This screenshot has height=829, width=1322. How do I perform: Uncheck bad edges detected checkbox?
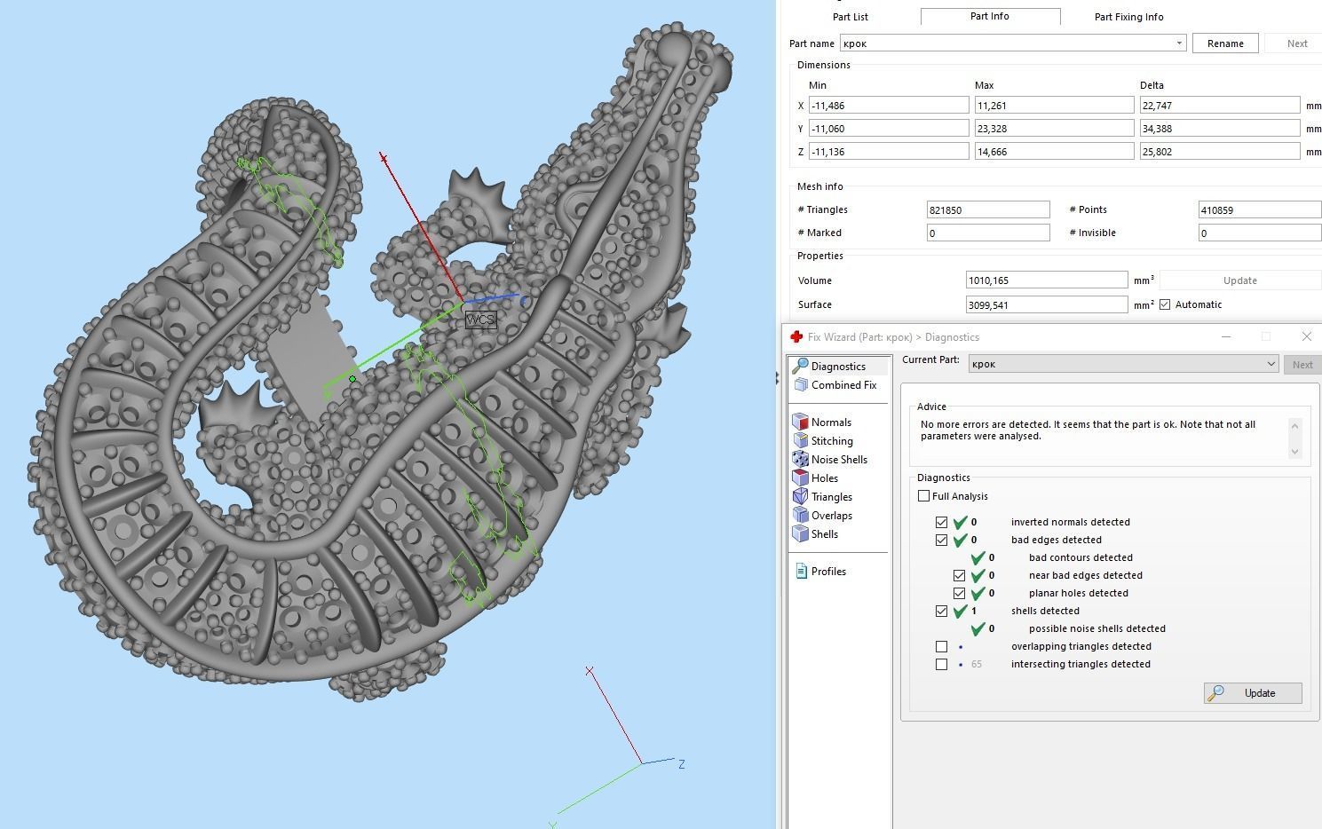click(941, 540)
